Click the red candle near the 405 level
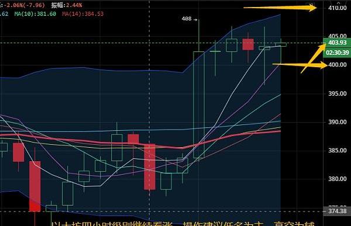Image resolution: width=351 pixels, height=226 pixels. point(248,44)
